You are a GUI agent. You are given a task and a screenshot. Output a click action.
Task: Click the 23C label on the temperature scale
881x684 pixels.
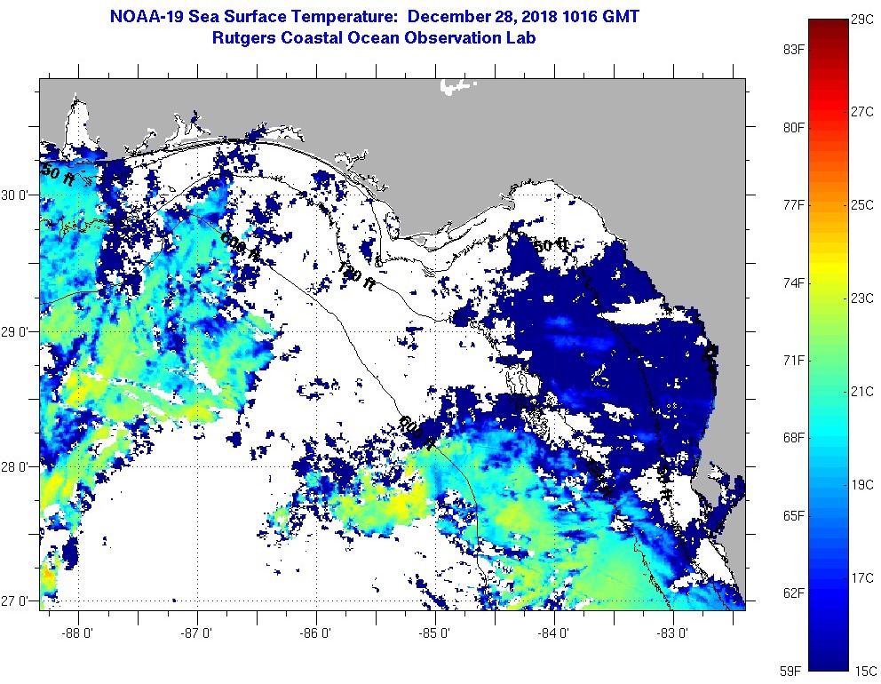(x=861, y=298)
